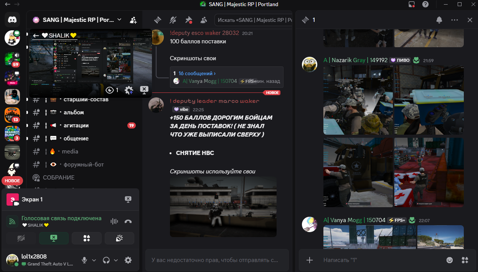Open the server with 13 notifications badge

tap(12, 115)
